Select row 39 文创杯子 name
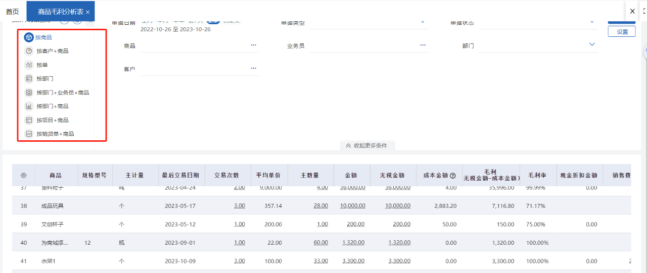This screenshot has height=273, width=647. click(52, 224)
